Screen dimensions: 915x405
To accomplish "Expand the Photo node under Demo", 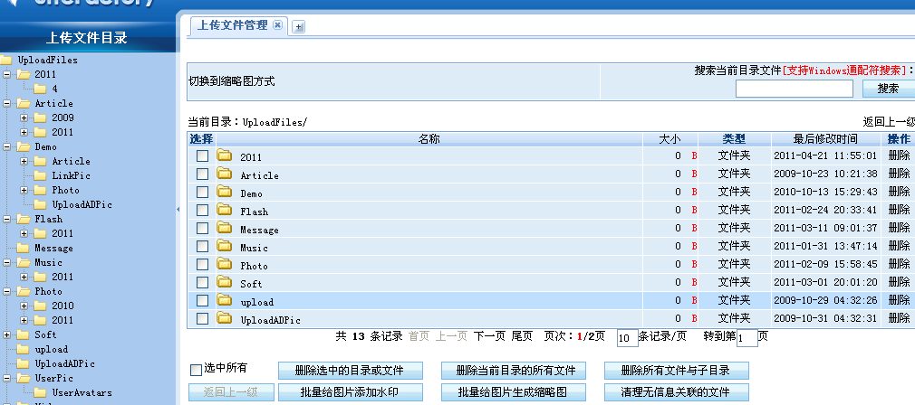I will click(x=24, y=190).
